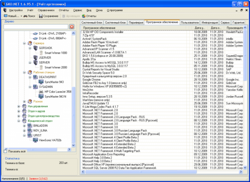250x182 pixels.
Task: Select the ViewSonic VA702b monitor icon
Action: pyautogui.click(x=35, y=140)
